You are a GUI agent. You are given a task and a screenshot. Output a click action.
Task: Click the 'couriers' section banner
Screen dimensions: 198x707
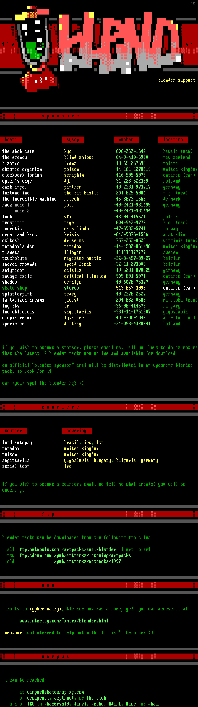tap(99, 407)
